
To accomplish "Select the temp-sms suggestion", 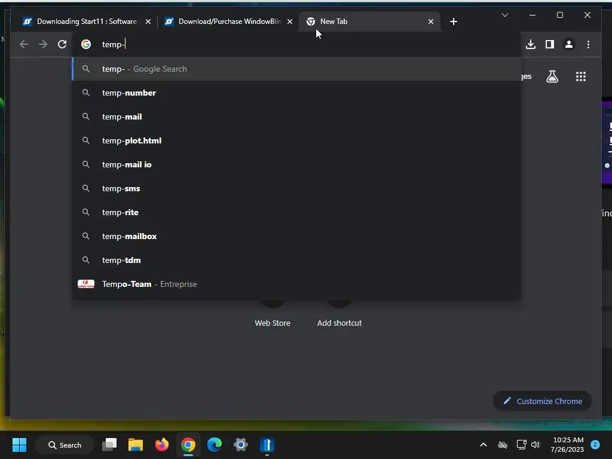I will [x=296, y=188].
